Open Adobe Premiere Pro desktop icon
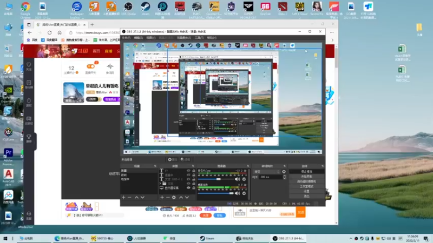Screen dimensions: 433x243 click(x=8, y=157)
